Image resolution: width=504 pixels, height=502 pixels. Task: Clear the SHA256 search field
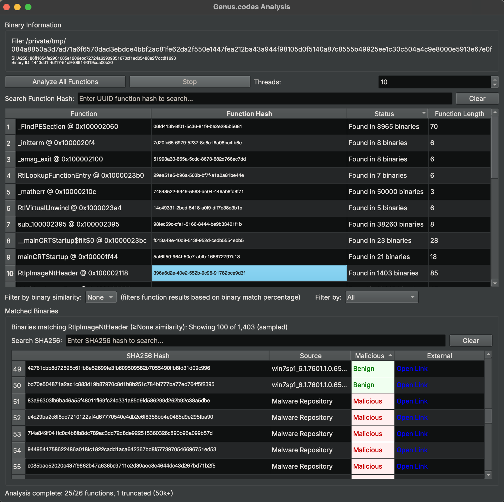click(x=470, y=341)
